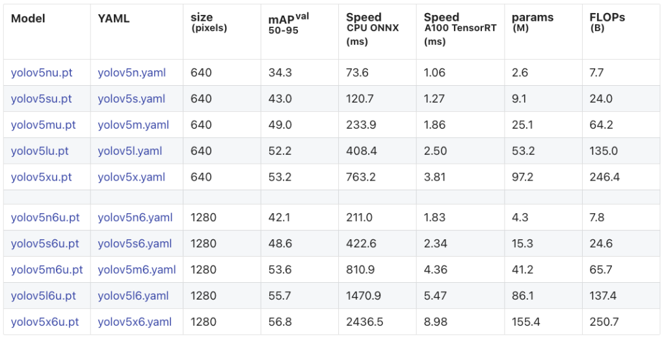The image size is (666, 340).
Task: Open the yolov5nu.pt model link
Action: [x=42, y=73]
